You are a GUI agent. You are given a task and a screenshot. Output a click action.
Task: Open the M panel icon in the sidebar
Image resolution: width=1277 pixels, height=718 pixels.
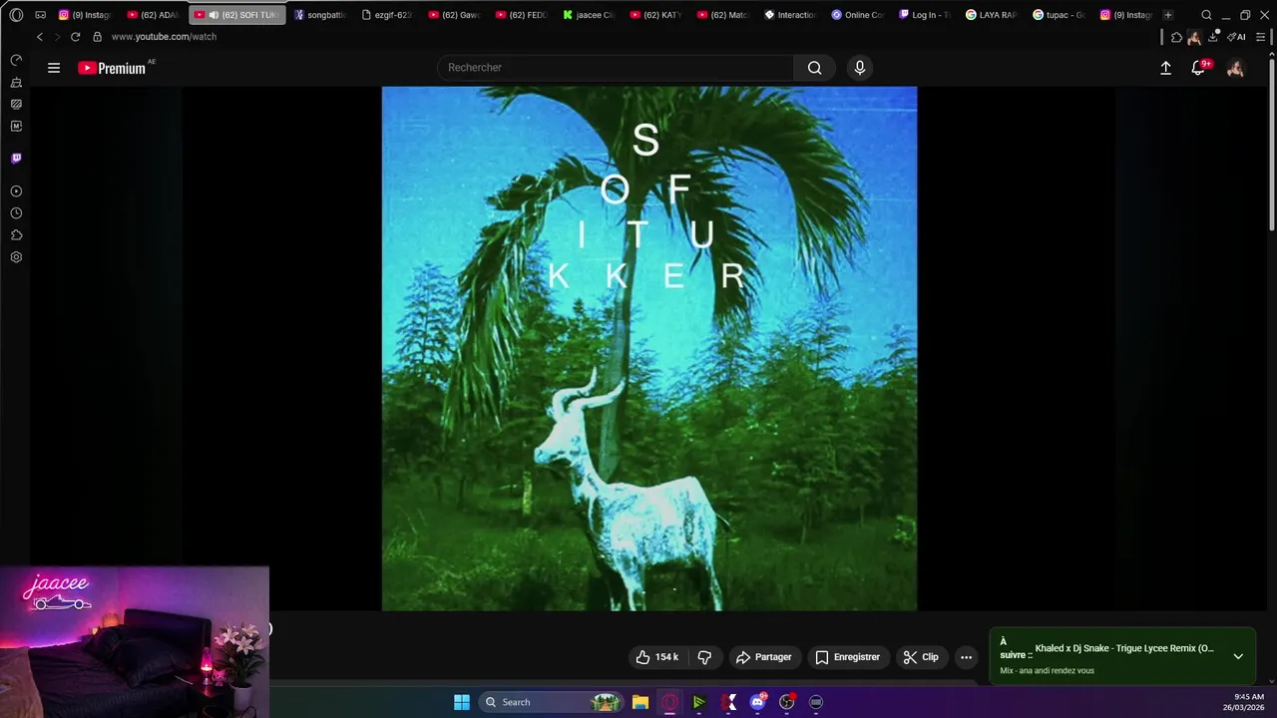[x=16, y=126]
